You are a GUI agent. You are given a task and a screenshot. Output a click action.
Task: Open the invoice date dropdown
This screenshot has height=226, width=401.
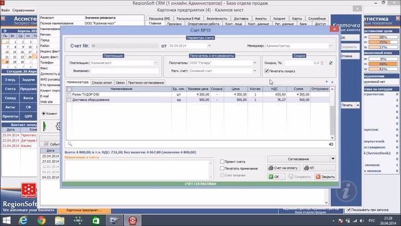coord(209,46)
